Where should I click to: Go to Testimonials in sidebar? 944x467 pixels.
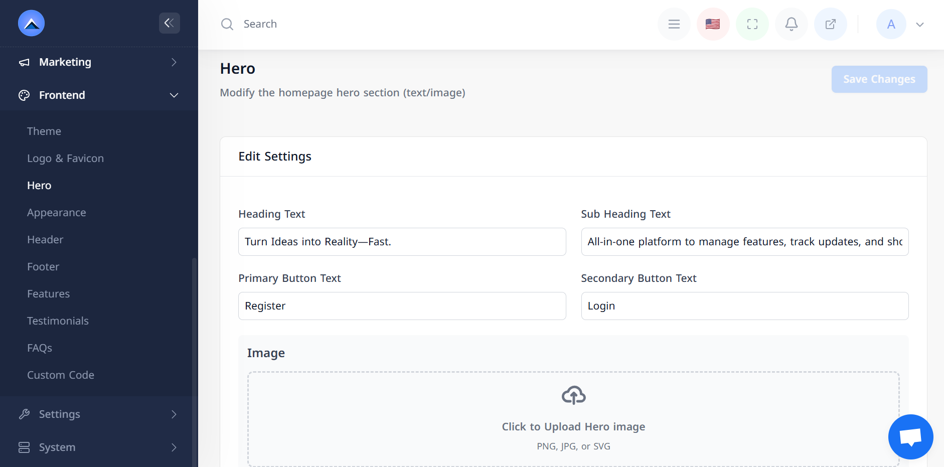point(58,321)
